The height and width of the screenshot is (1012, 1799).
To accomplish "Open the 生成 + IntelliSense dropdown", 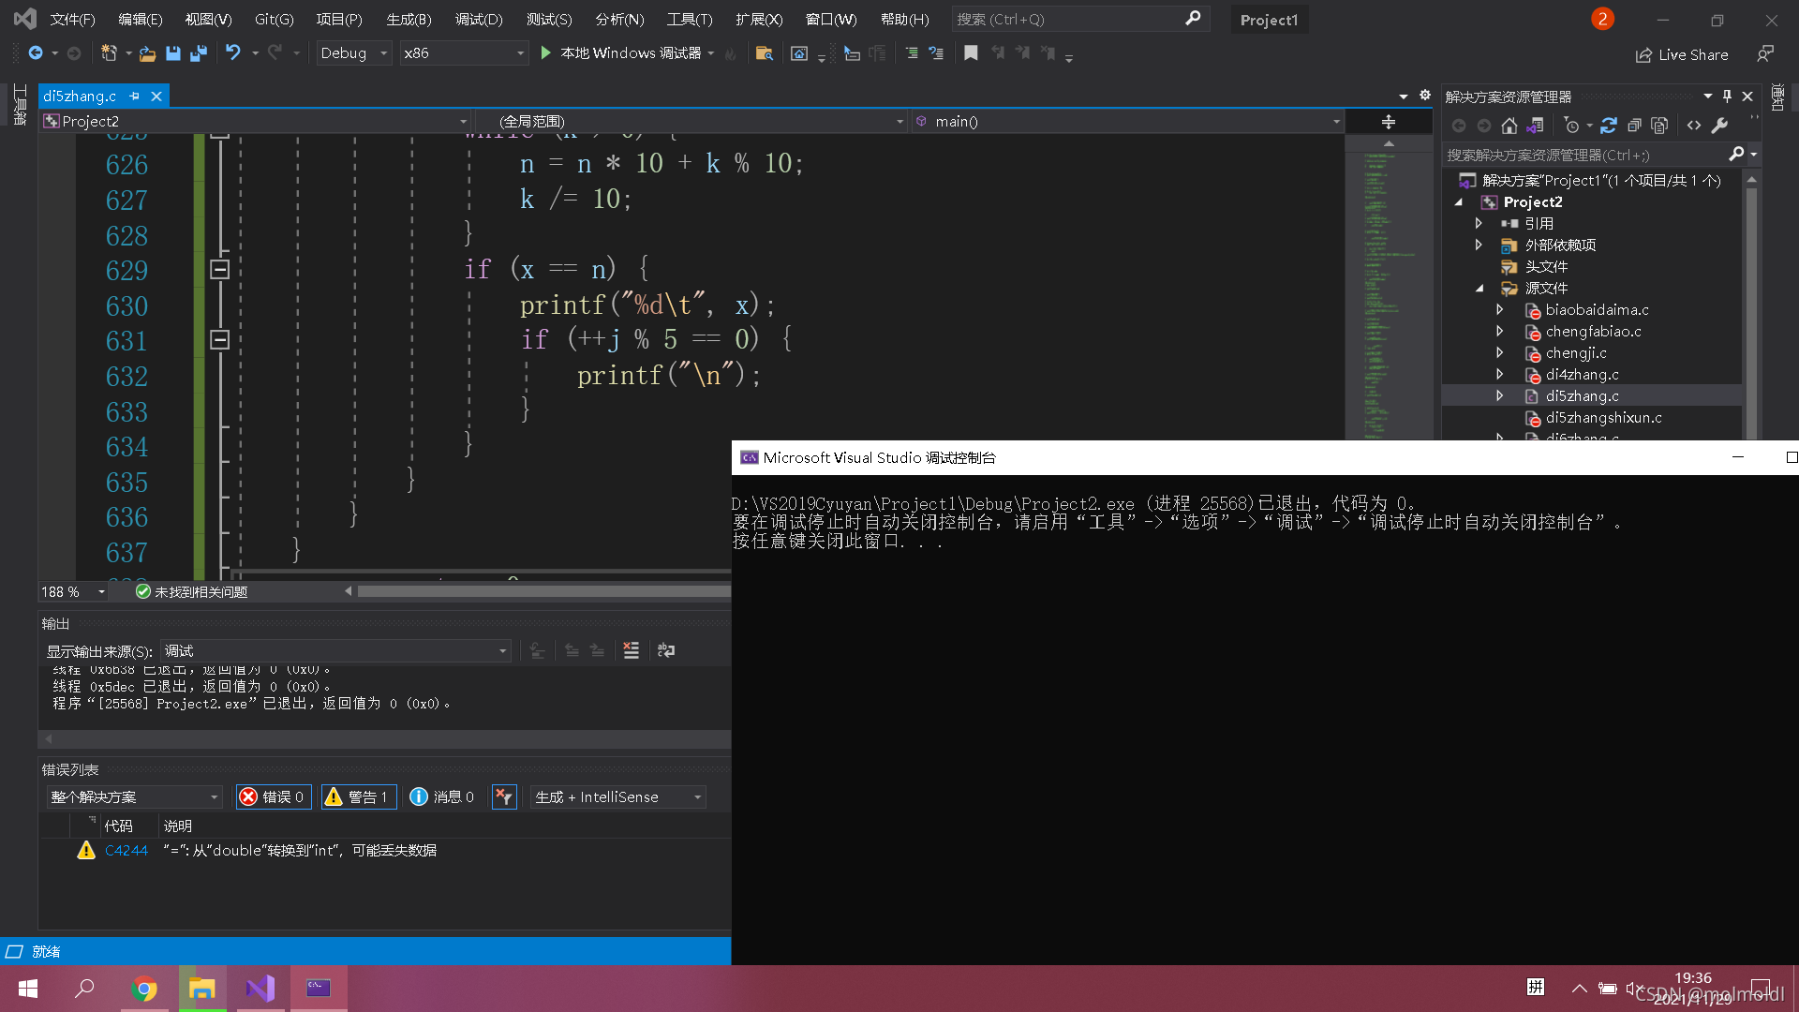I will point(617,796).
